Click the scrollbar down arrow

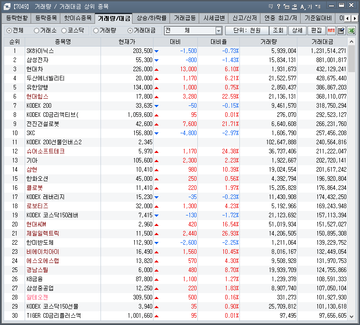click(x=351, y=316)
